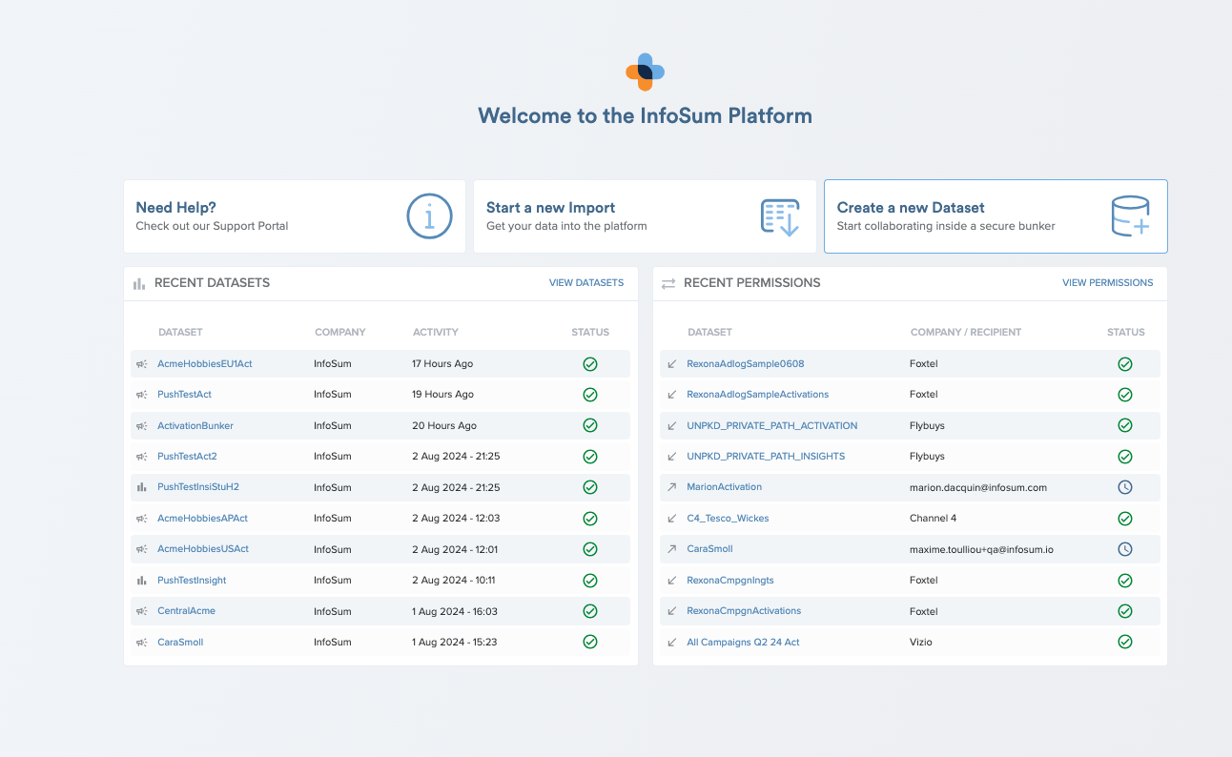1232x757 pixels.
Task: Click the outgoing arrow icon next to CaraSmoll permission
Action: click(671, 549)
